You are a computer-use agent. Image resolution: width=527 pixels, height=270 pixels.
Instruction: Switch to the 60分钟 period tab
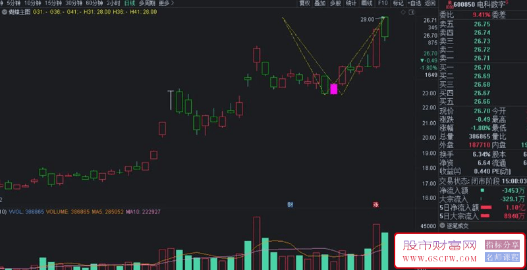point(94,3)
